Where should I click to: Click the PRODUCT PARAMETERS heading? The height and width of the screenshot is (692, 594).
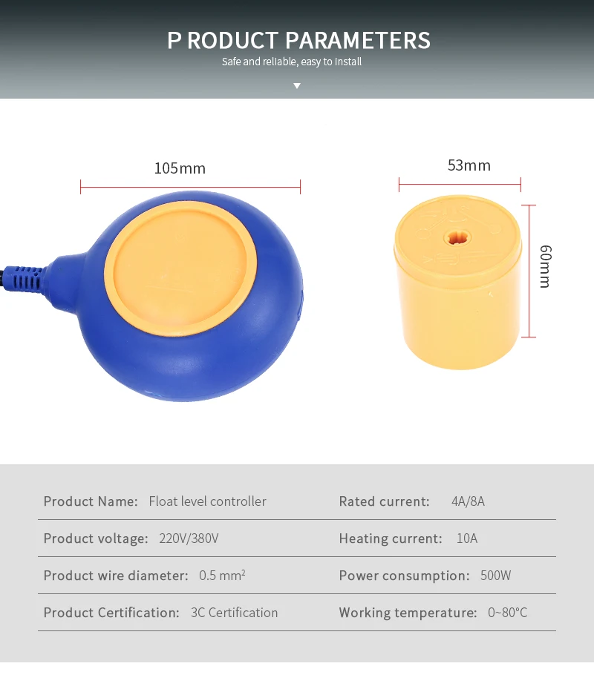tap(298, 40)
